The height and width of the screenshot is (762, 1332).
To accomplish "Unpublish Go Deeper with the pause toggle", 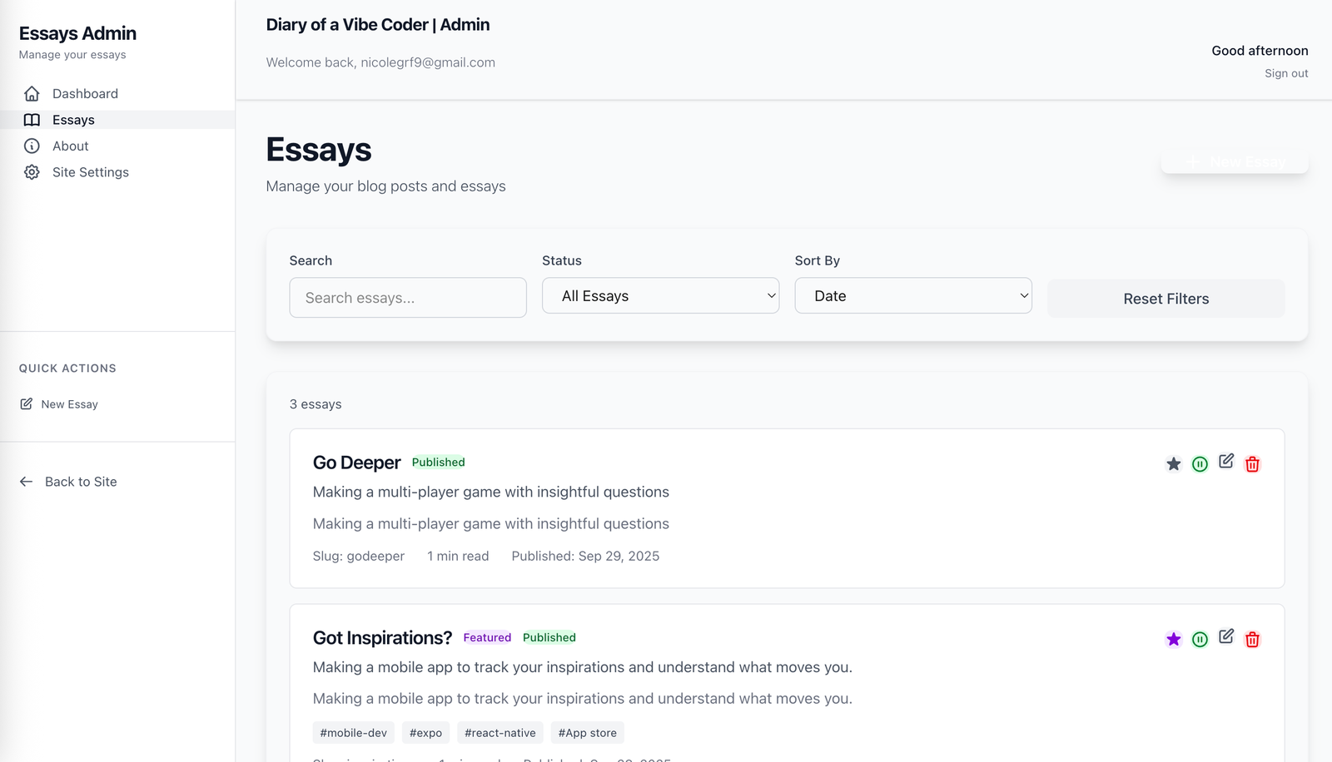I will pyautogui.click(x=1200, y=464).
